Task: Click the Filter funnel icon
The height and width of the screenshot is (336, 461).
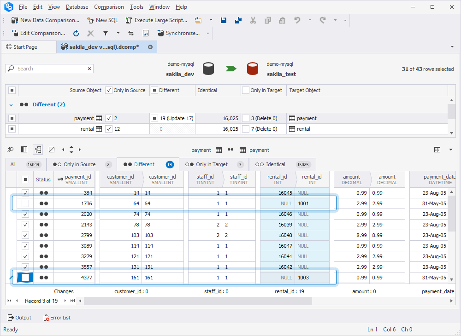Action: [x=105, y=33]
